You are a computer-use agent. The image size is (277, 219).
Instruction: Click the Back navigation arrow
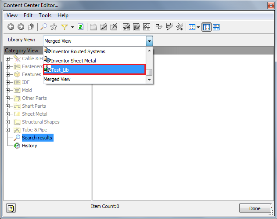tap(11, 27)
